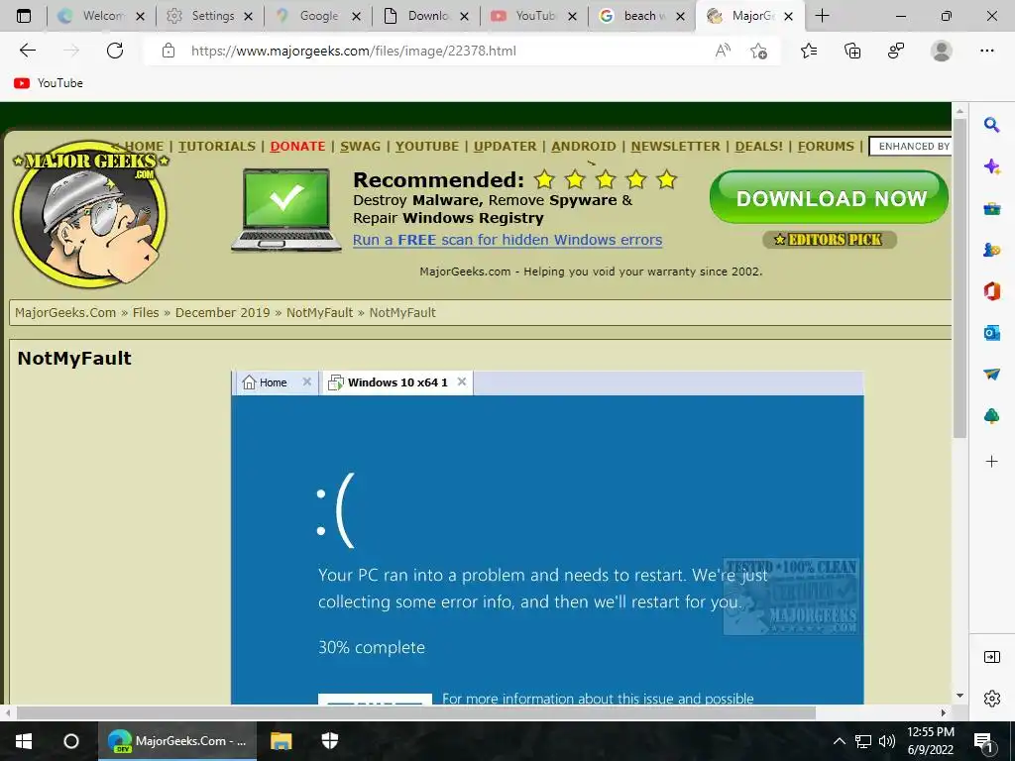Hide the Edge sidebar

coord(991,658)
